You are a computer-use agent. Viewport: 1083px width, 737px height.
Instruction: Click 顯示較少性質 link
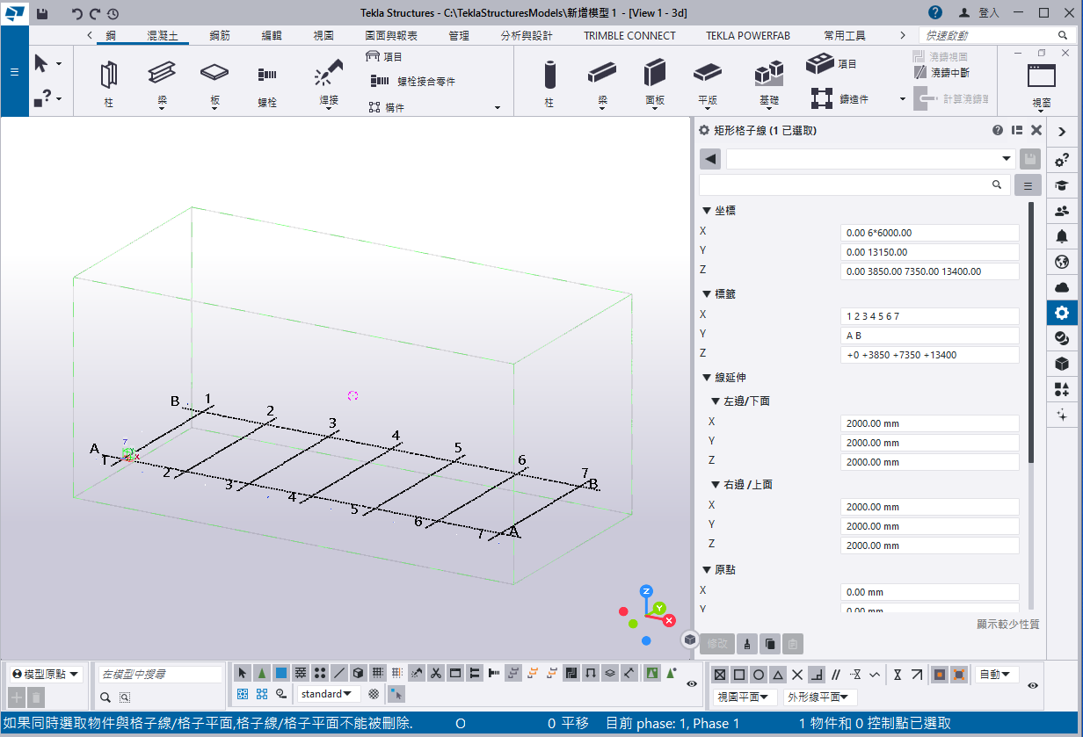coord(1007,624)
